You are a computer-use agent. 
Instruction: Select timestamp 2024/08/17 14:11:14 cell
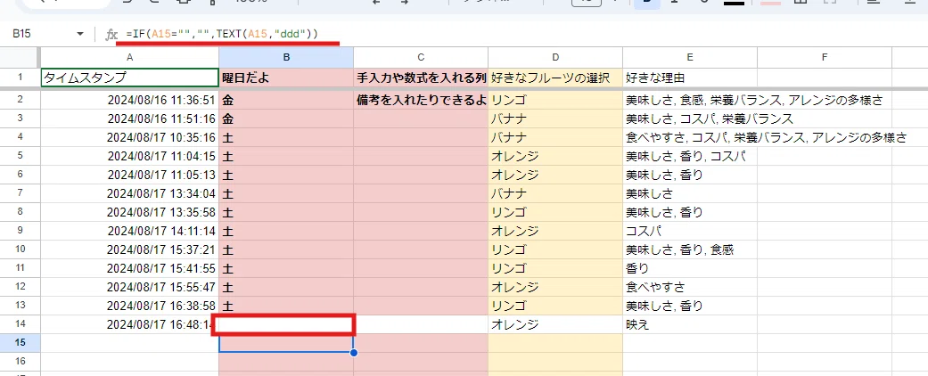(129, 231)
